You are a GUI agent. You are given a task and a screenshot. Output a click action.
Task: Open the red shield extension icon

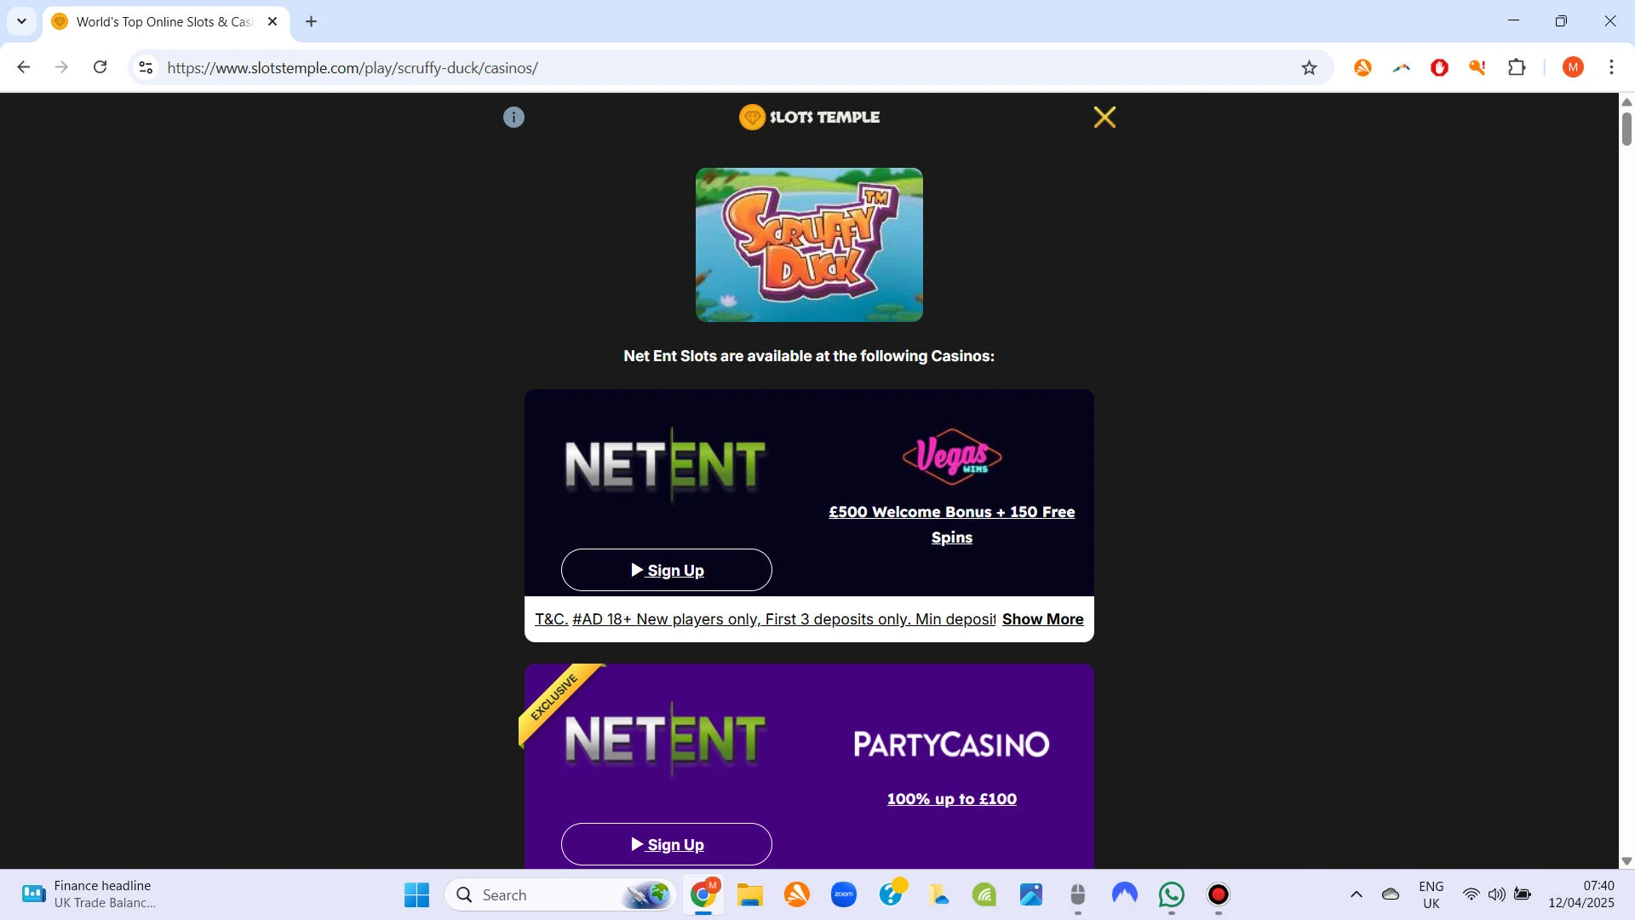click(1439, 67)
